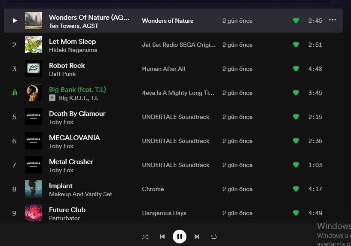
Task: Remove Robot Rock from liked songs
Action: click(x=296, y=69)
